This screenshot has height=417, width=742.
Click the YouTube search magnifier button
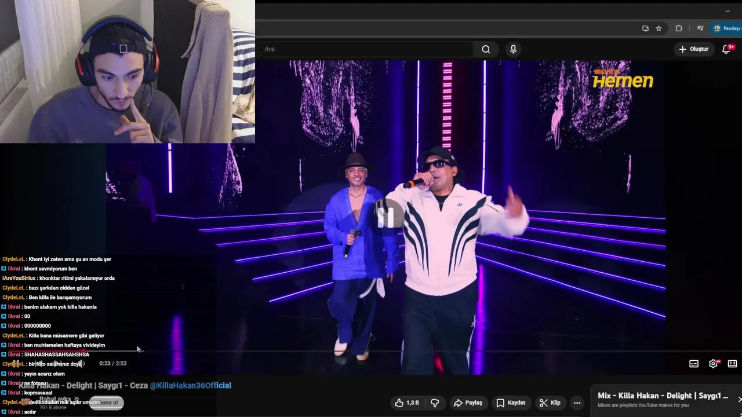click(486, 49)
